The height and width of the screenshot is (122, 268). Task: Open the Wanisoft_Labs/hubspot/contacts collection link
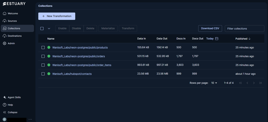(72, 74)
